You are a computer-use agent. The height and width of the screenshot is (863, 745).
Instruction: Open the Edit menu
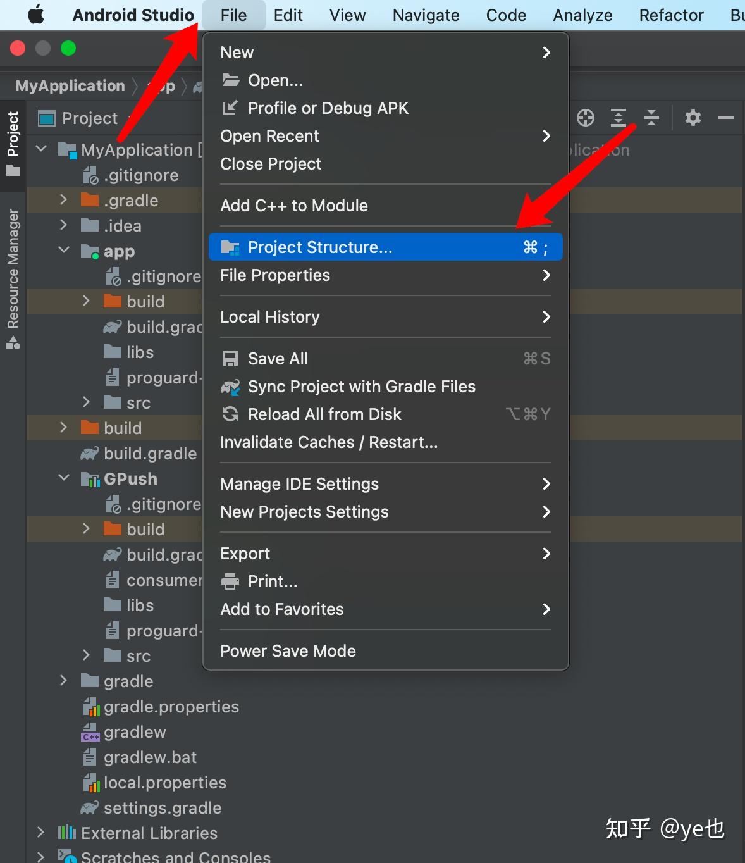tap(288, 15)
